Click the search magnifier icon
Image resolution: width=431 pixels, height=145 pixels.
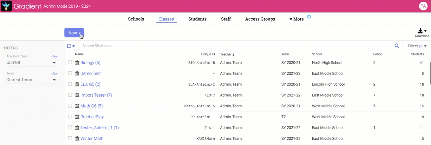[397, 46]
